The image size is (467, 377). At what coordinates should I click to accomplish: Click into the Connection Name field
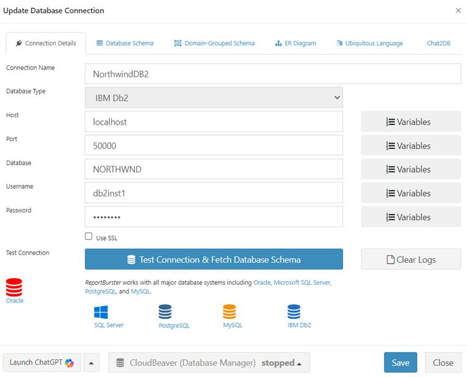[272, 74]
